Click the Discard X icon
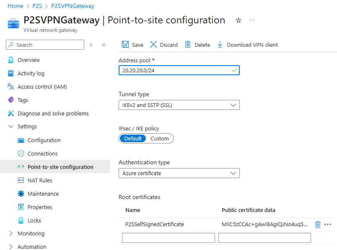The height and width of the screenshot is (250, 337). (x=153, y=45)
